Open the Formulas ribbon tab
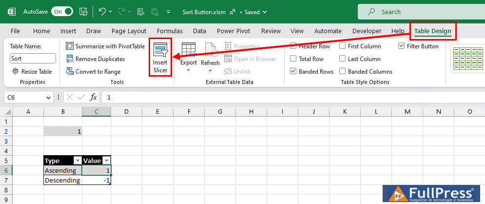Viewport: 485px width, 204px height. coord(170,31)
